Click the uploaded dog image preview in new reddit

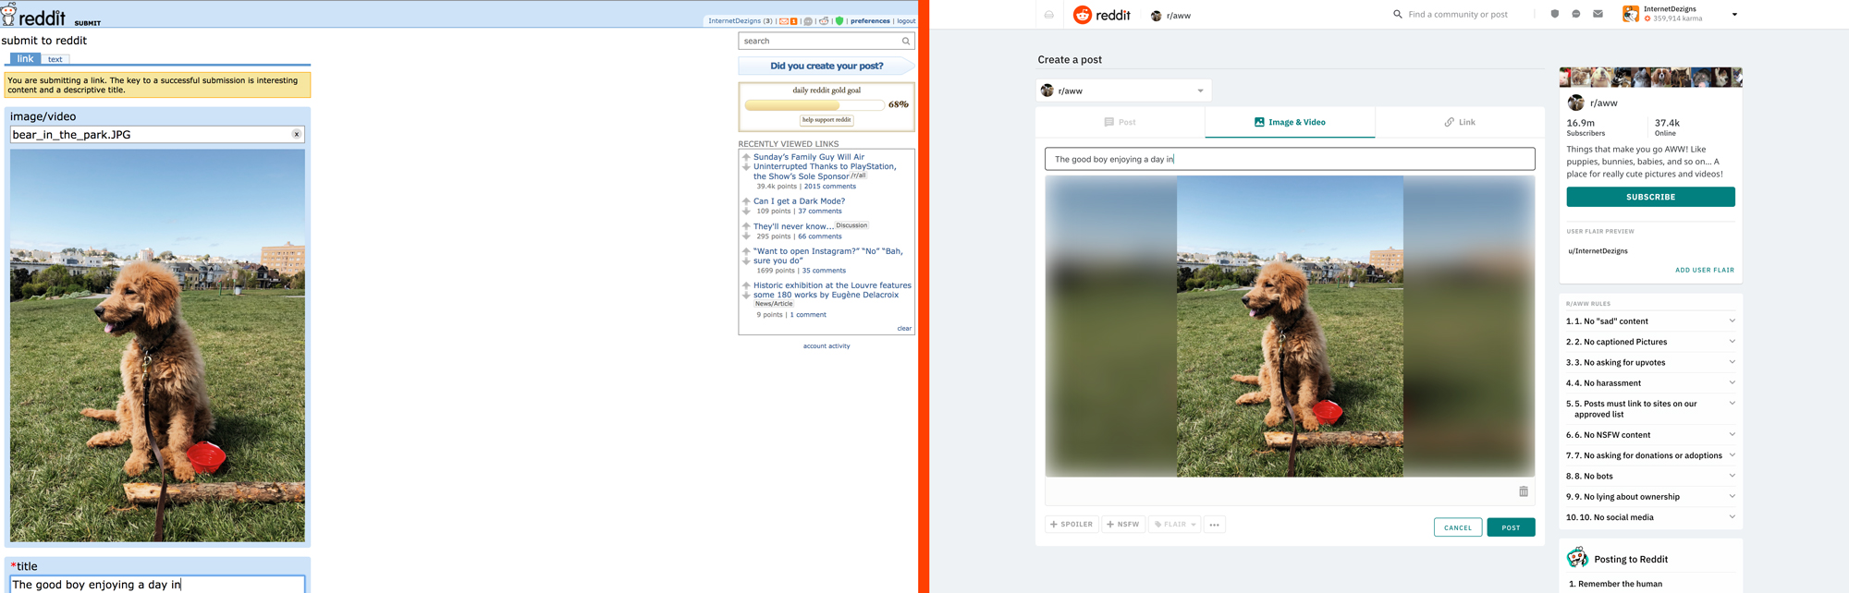1290,326
